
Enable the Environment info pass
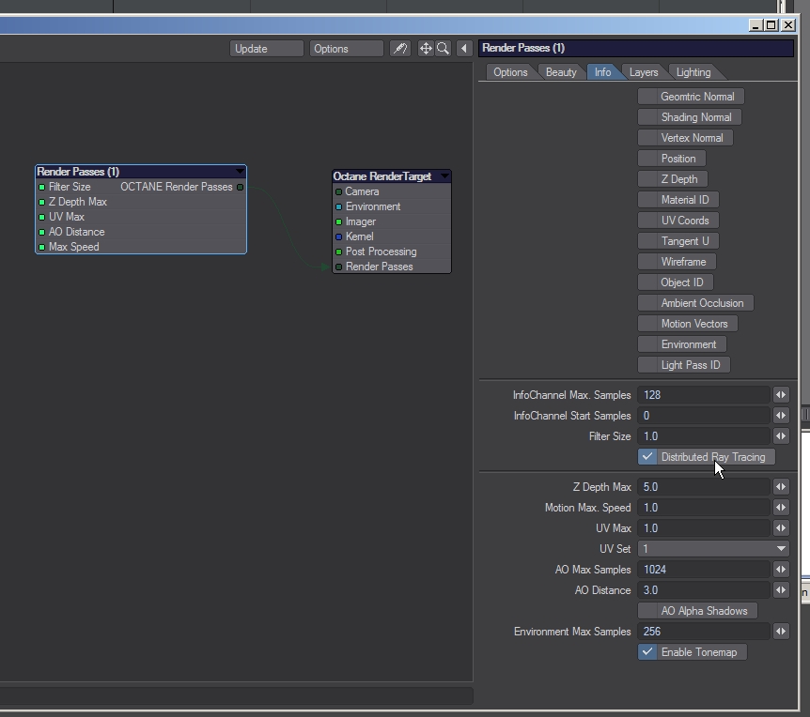tap(682, 344)
